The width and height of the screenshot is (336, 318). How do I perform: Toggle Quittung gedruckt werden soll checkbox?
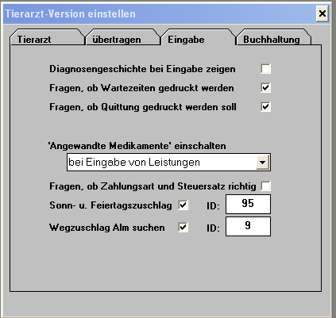pyautogui.click(x=265, y=107)
